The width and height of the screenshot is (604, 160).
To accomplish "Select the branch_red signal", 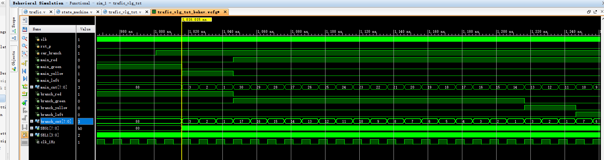I will 51,94.
